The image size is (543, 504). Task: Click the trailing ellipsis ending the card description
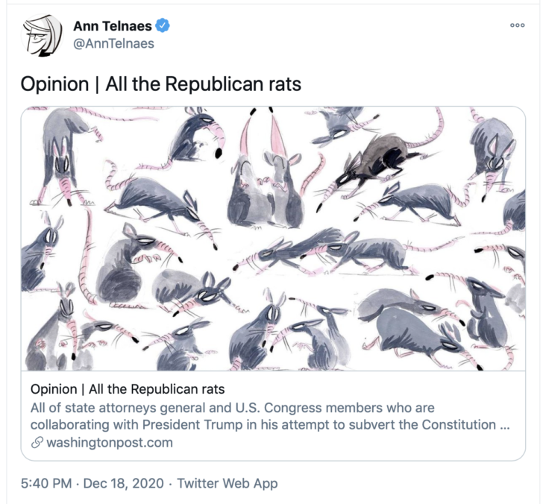coord(505,425)
